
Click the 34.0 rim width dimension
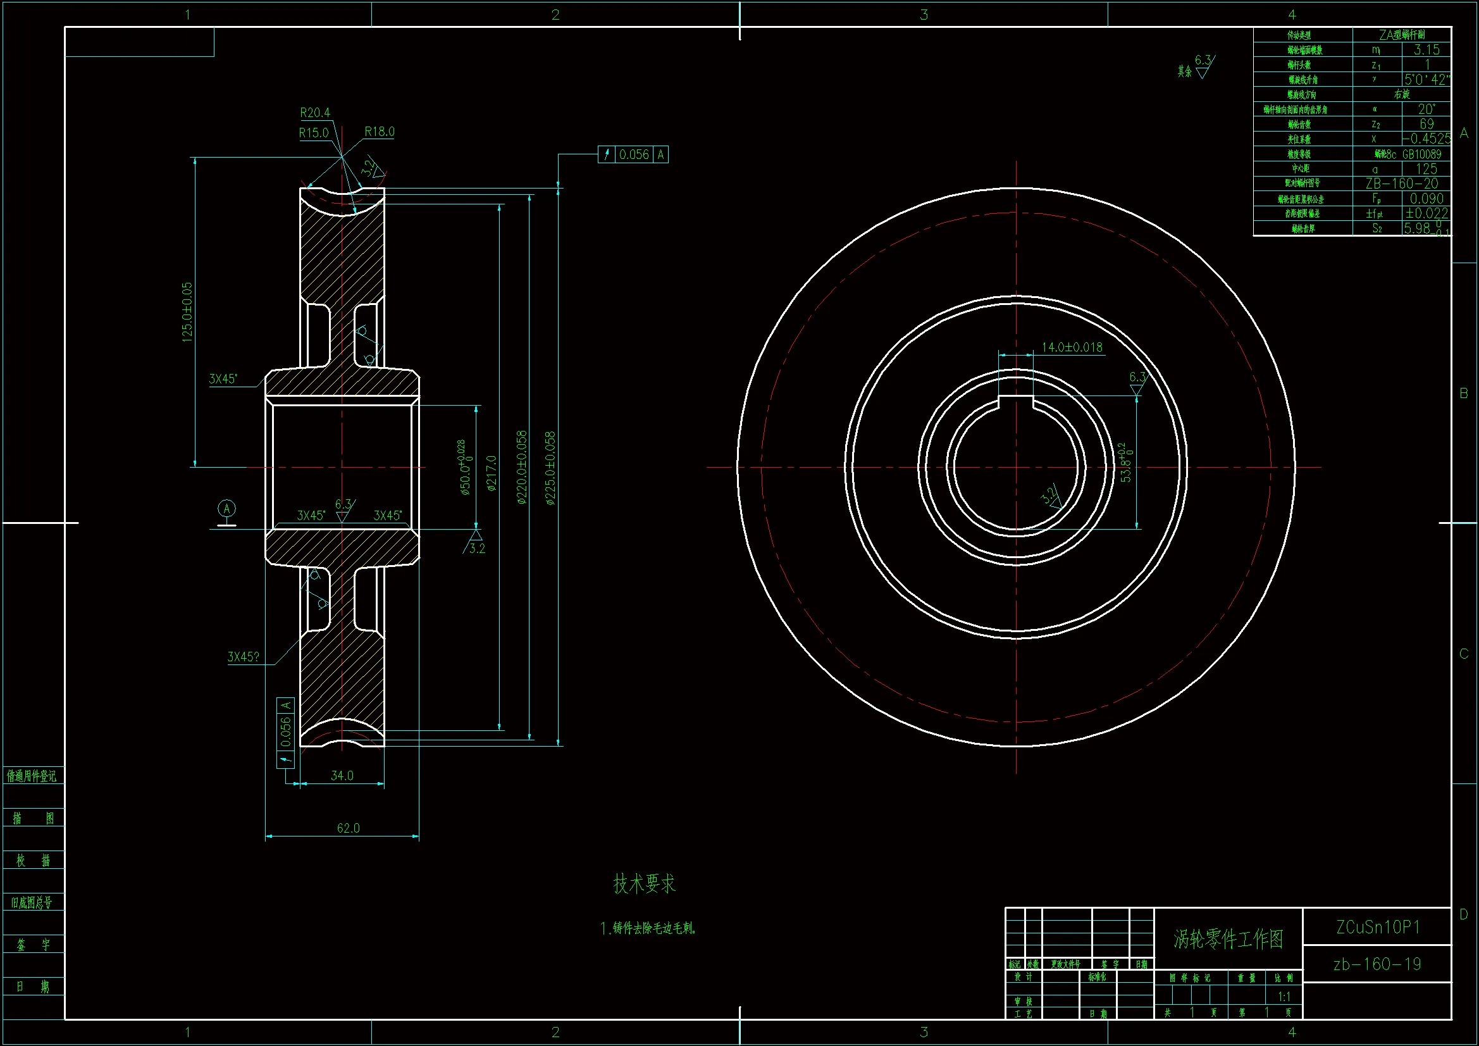(342, 776)
